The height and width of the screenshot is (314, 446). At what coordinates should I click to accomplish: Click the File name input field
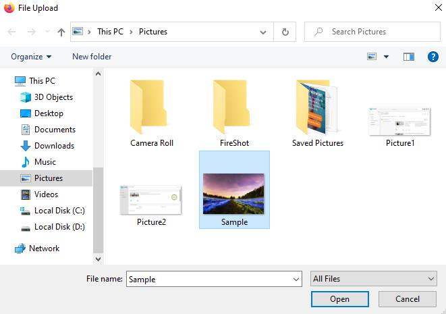(x=214, y=279)
